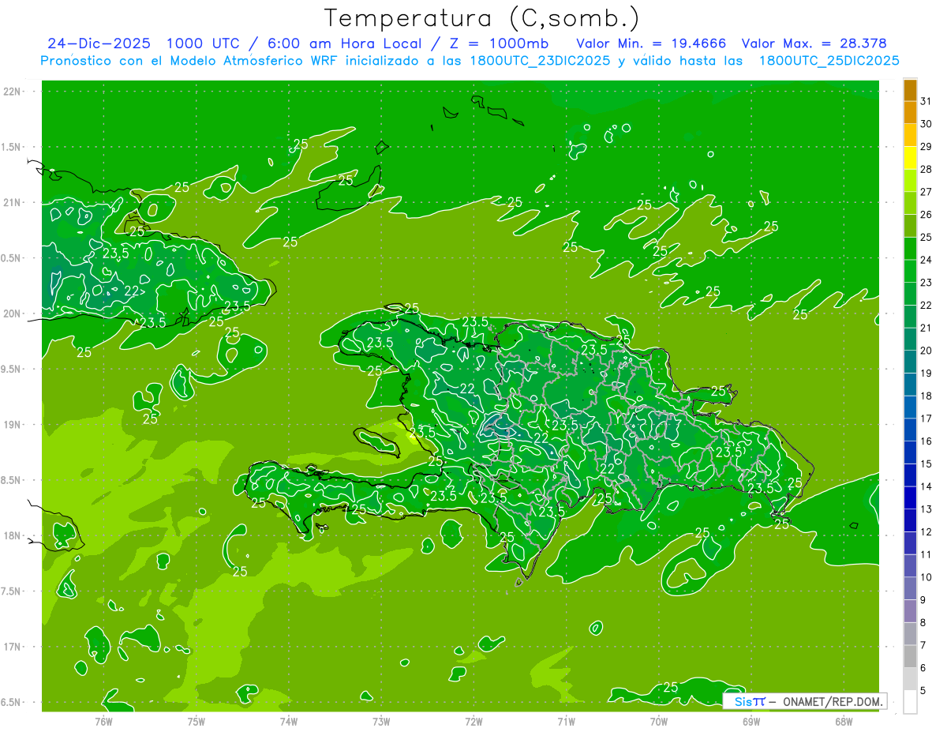
Task: Open the SisPI ONAMET/REP.DOM. logo box
Action: 804,701
